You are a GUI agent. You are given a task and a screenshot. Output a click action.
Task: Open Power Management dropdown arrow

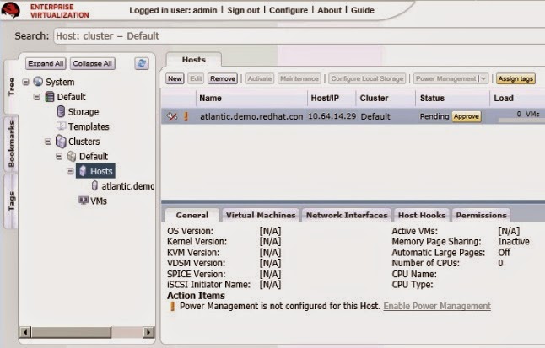point(483,79)
